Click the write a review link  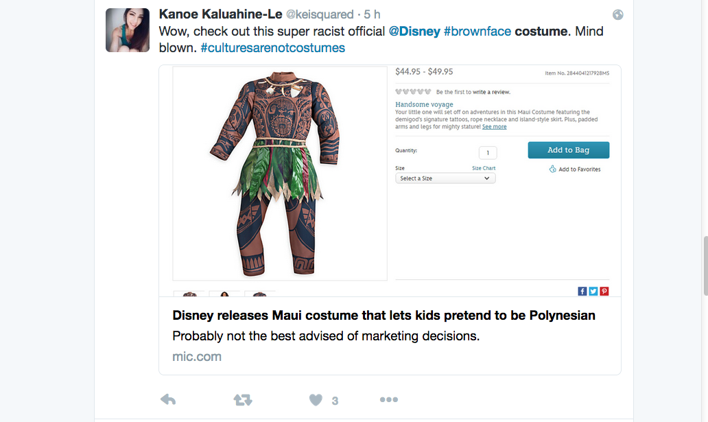[491, 92]
